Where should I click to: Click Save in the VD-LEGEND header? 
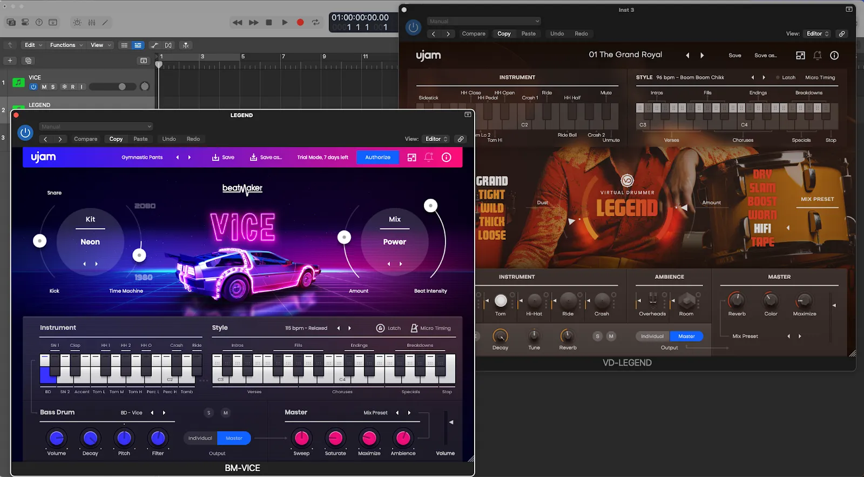coord(735,55)
